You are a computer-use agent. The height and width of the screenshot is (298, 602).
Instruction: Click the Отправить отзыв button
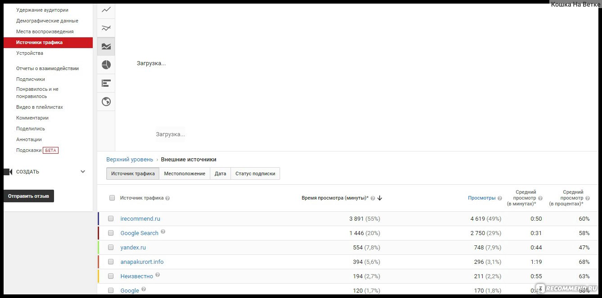29,196
